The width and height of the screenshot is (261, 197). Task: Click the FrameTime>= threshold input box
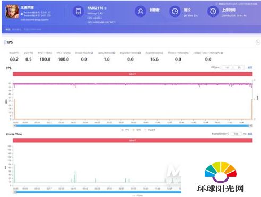tap(236, 134)
